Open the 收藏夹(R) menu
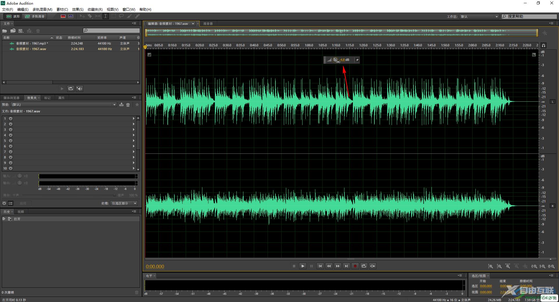 [x=95, y=10]
